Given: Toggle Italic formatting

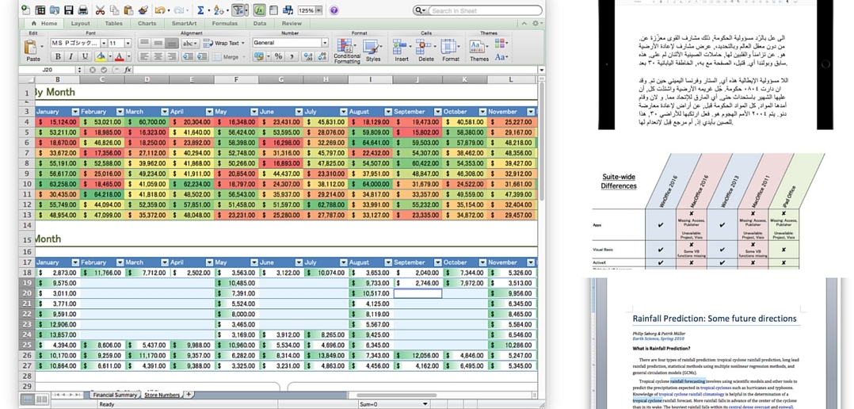Looking at the screenshot, I should (71, 57).
